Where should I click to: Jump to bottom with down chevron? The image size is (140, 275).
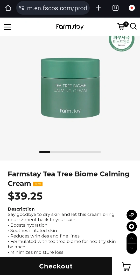(131, 248)
